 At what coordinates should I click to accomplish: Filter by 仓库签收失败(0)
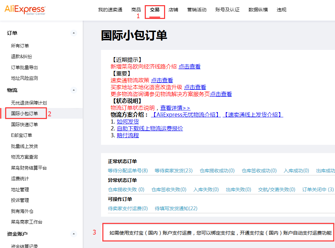tap(169, 190)
